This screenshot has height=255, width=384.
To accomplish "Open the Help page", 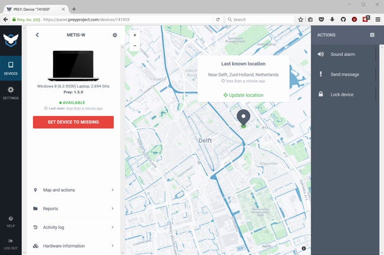I will tap(11, 222).
